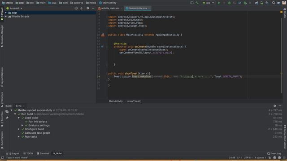
Task: Click the Profile app gauge icon
Action: [x=239, y=3]
